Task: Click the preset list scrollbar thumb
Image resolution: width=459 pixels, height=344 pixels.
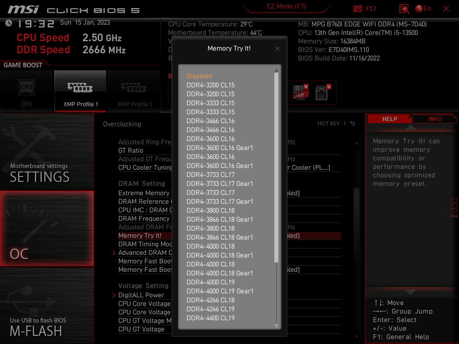Action: tap(276, 168)
